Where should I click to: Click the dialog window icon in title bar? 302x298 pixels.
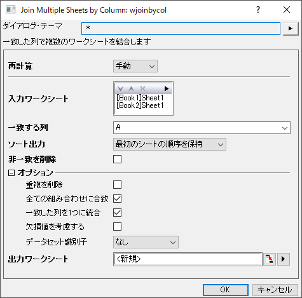coord(11,10)
